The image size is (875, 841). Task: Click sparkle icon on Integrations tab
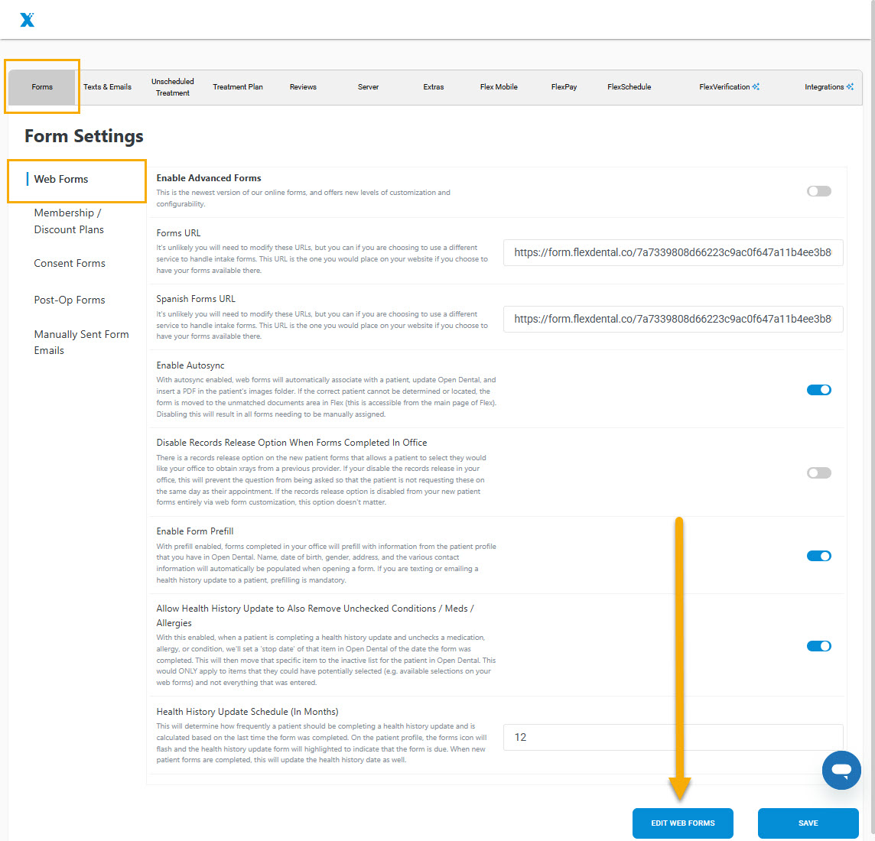pyautogui.click(x=850, y=86)
